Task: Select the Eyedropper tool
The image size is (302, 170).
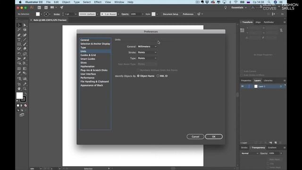Action: (x=19, y=73)
